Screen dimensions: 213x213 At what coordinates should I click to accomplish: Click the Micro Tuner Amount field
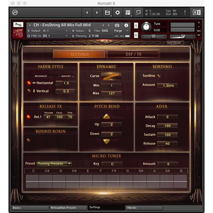coord(168,164)
